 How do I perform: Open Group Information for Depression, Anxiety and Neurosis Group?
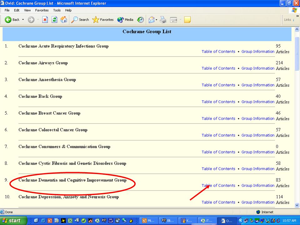pos(258,202)
